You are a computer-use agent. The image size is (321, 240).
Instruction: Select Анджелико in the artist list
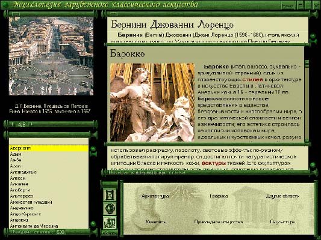pos(49,208)
